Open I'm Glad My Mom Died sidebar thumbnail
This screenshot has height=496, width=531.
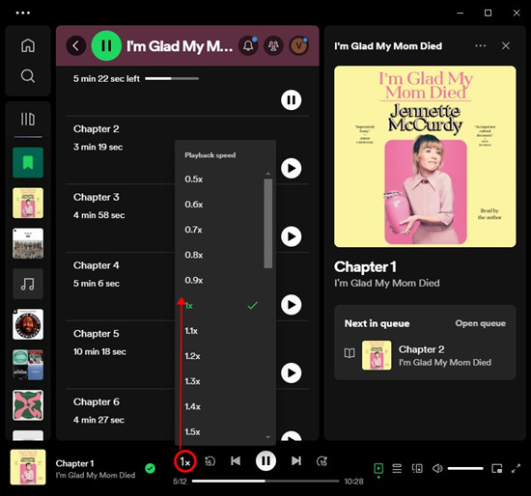point(28,203)
